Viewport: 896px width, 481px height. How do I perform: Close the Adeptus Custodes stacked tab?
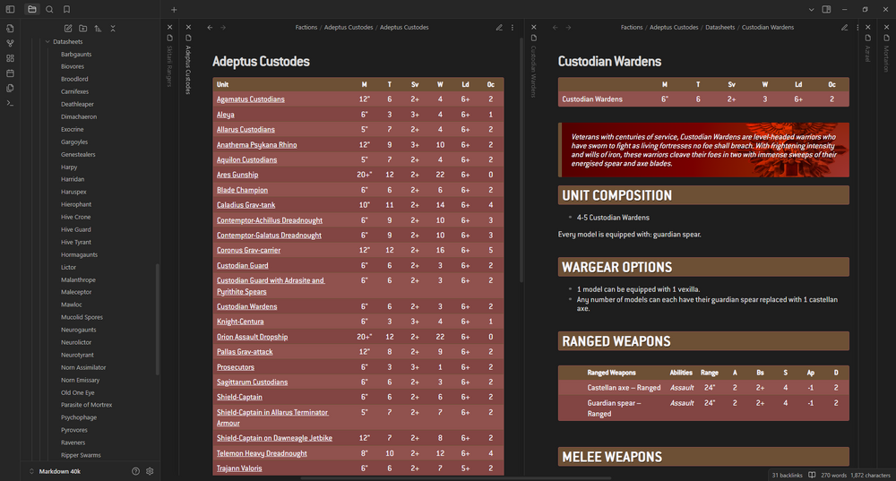click(x=188, y=27)
